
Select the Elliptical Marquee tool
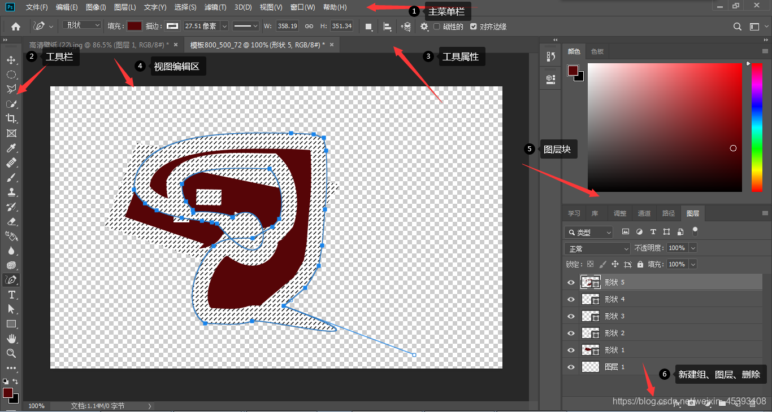click(x=11, y=74)
